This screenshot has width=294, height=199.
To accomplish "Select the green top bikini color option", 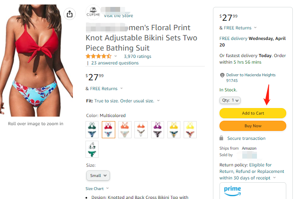I will point(92,130).
